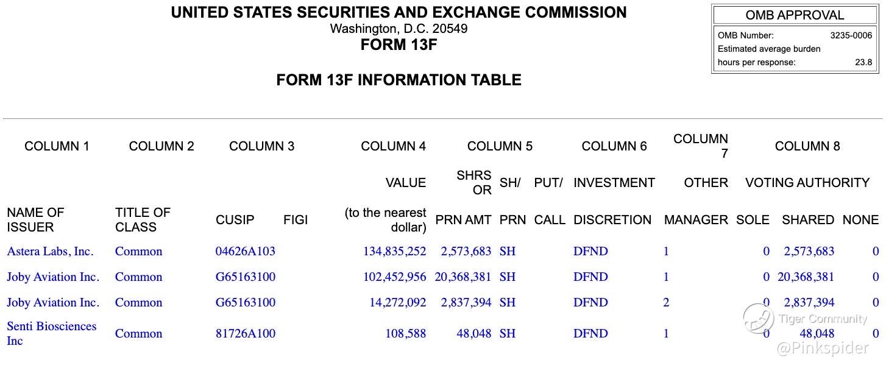Select the value 134,835,252
Viewport: 886px width, 368px height.
pyautogui.click(x=394, y=251)
